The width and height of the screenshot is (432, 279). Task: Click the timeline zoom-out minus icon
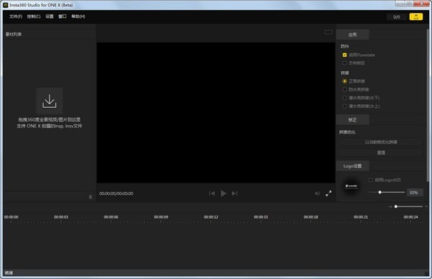(390, 206)
